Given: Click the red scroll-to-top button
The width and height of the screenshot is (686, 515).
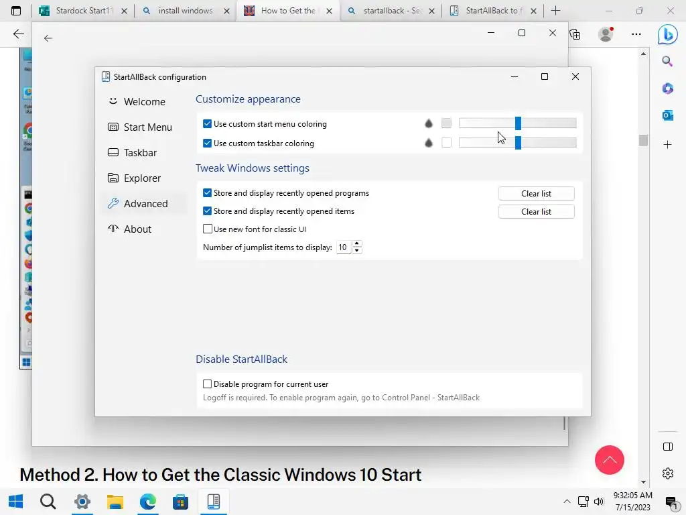Looking at the screenshot, I should tap(609, 460).
